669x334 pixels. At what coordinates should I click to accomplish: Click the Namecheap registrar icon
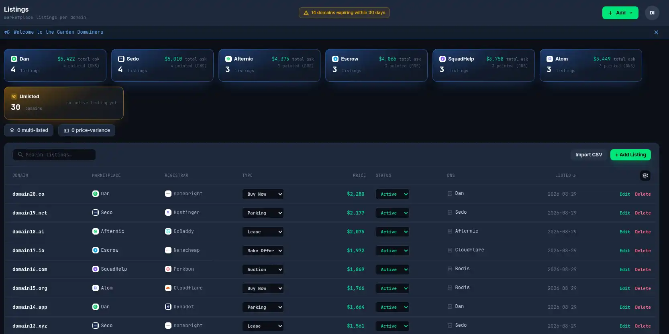point(168,250)
